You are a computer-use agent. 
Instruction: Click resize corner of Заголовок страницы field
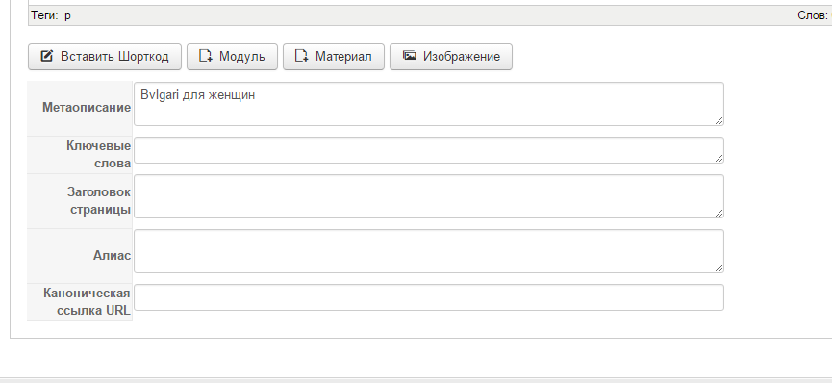(719, 213)
